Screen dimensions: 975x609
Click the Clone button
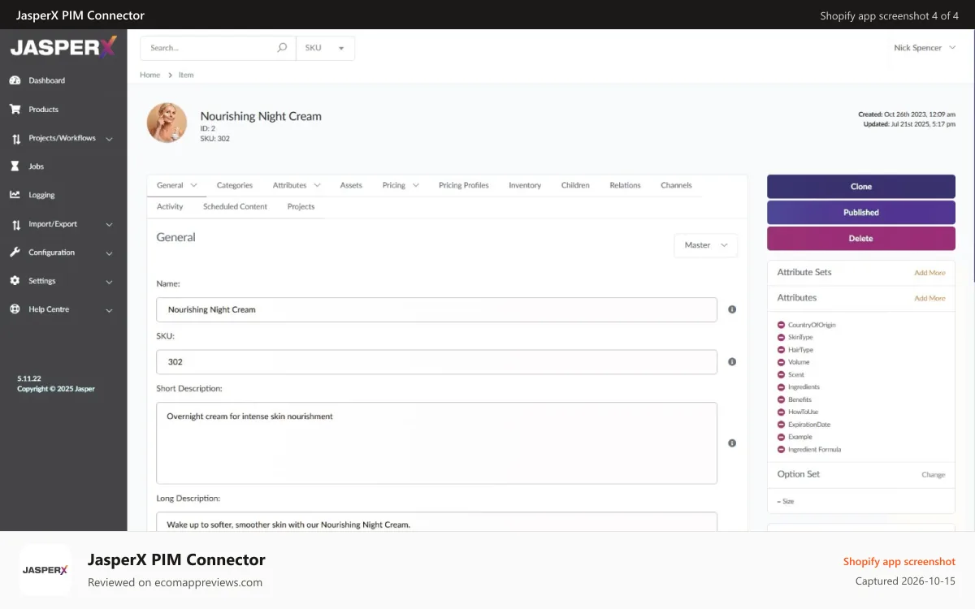pyautogui.click(x=861, y=186)
